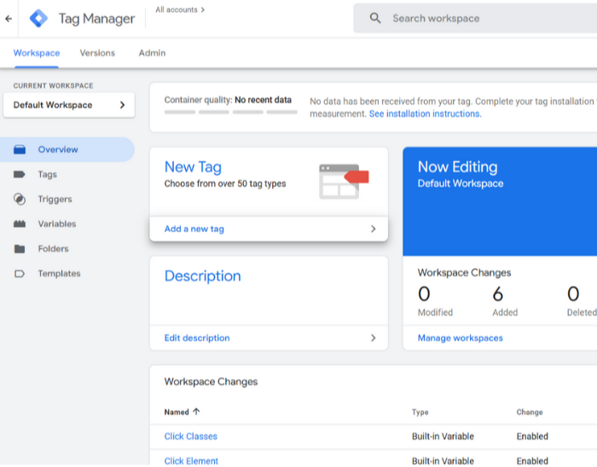This screenshot has width=597, height=467.
Task: Click the sort arrow next to Named
Action: click(x=196, y=412)
